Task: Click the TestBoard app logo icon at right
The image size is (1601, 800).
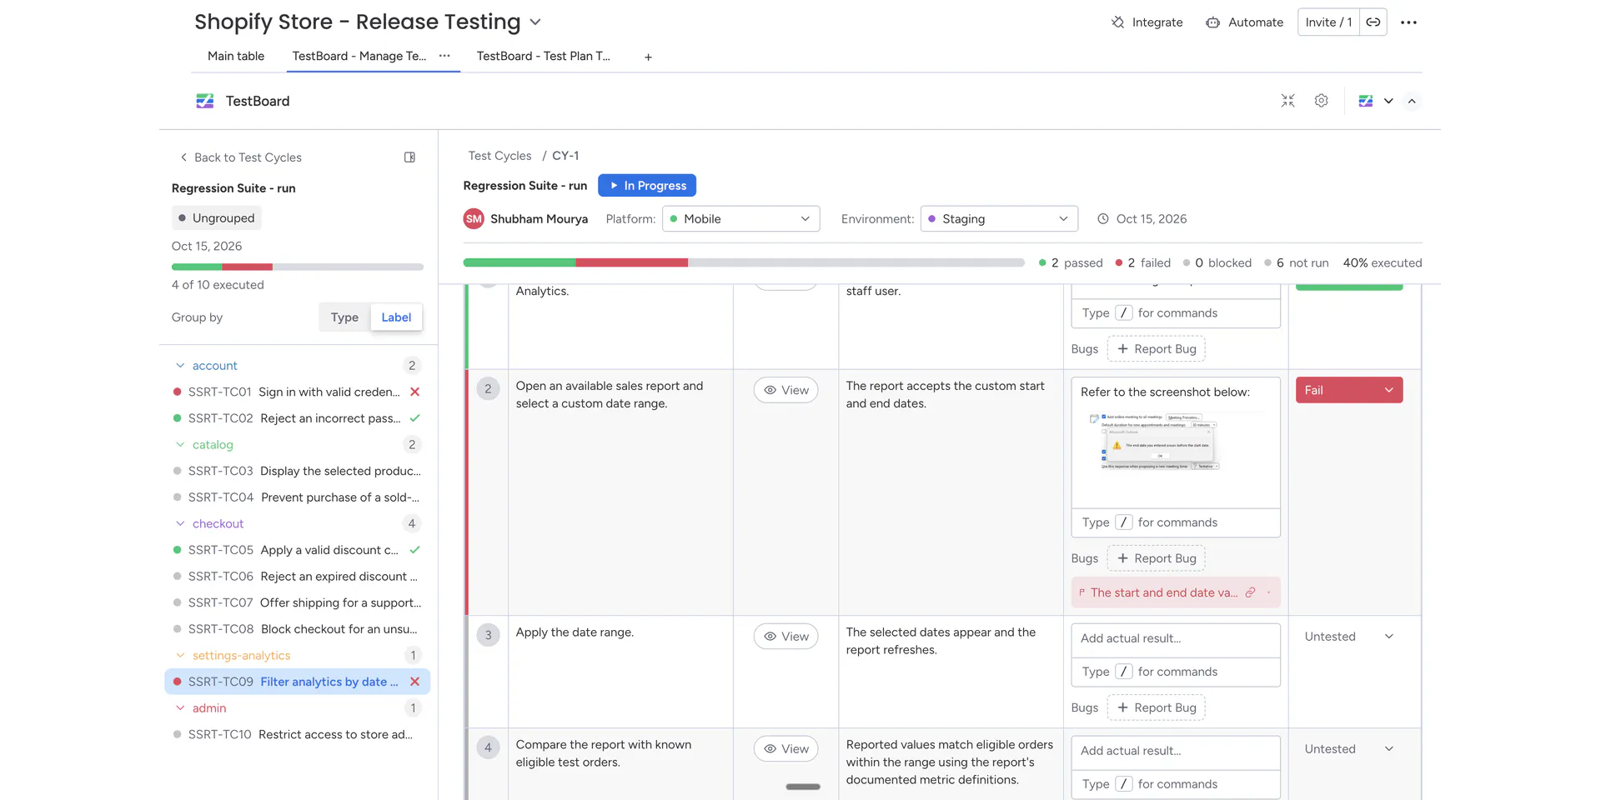Action: pyautogui.click(x=1365, y=101)
